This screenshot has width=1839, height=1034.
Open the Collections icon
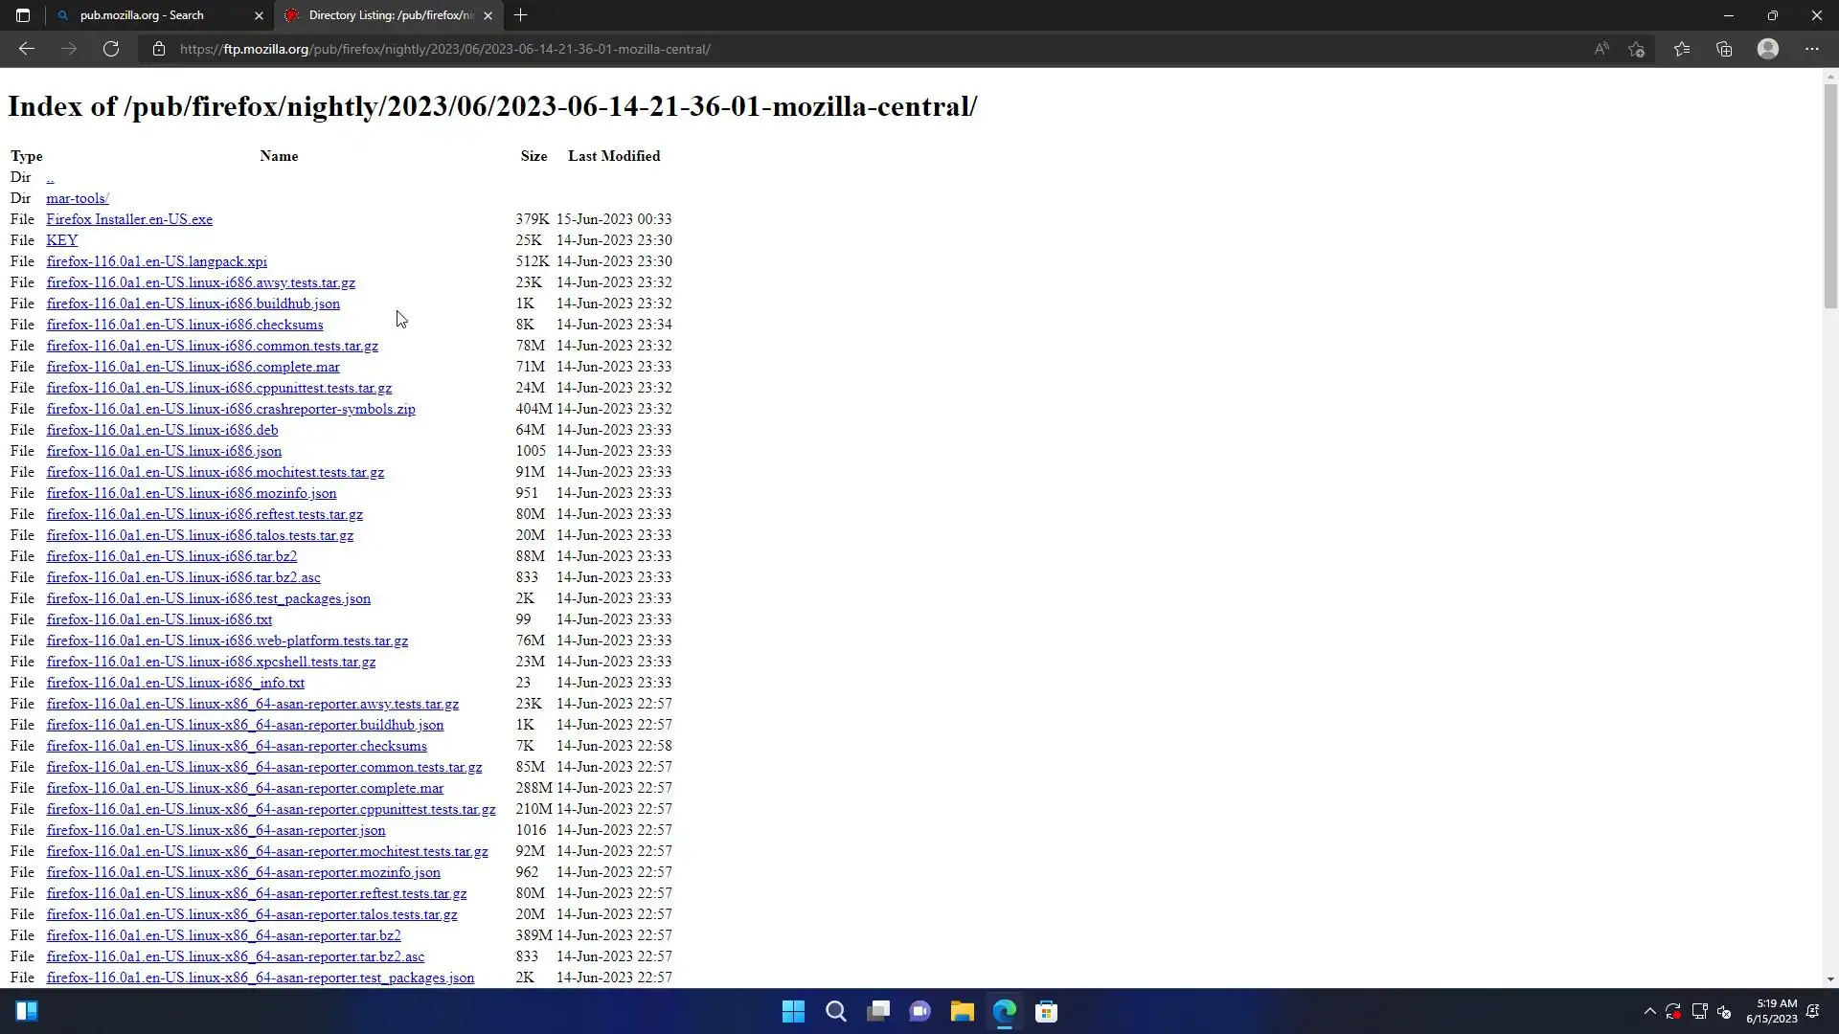click(1724, 49)
